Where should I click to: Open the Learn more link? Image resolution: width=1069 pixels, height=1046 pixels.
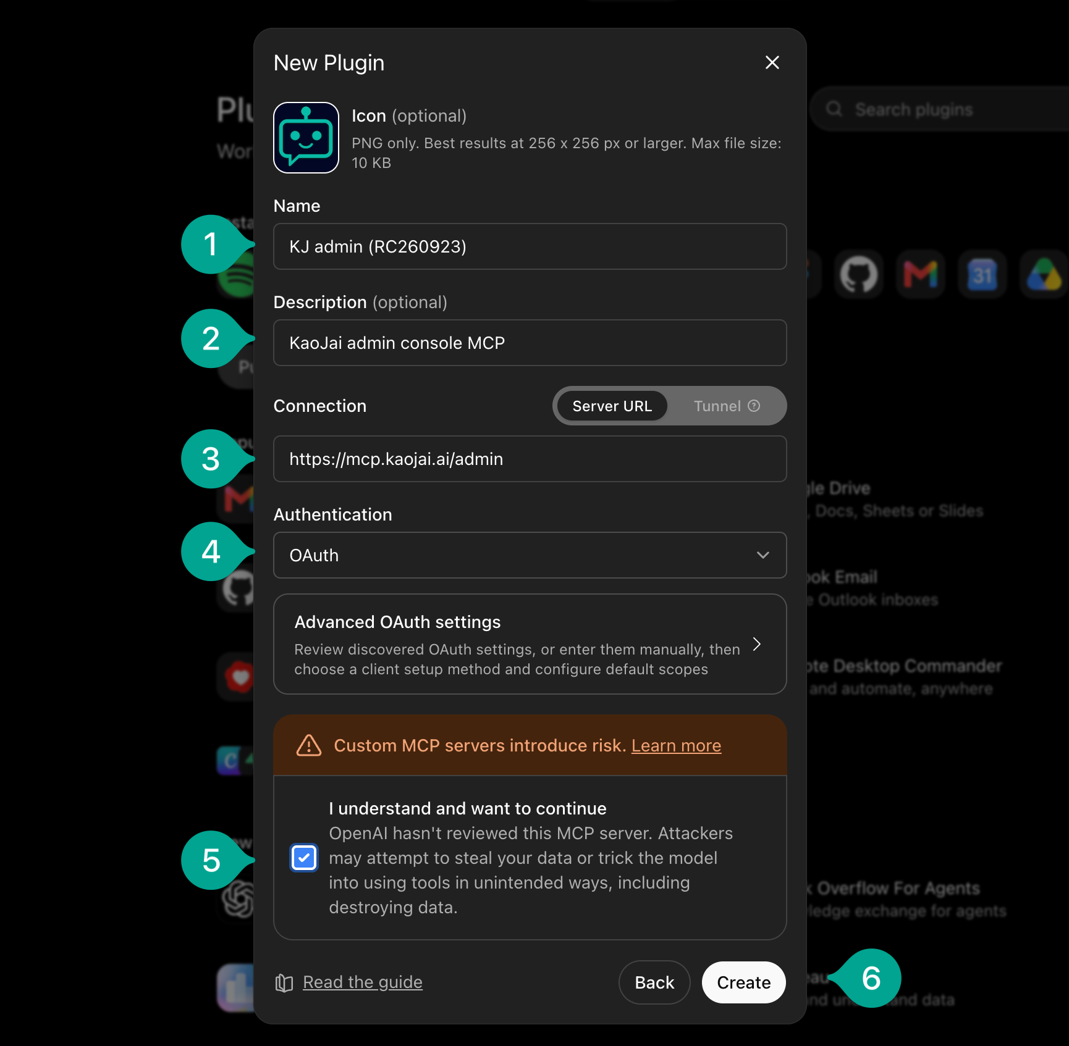point(676,745)
